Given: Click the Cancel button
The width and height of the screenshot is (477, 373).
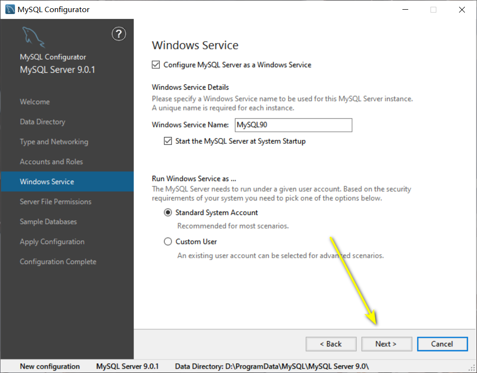Looking at the screenshot, I should click(x=442, y=344).
